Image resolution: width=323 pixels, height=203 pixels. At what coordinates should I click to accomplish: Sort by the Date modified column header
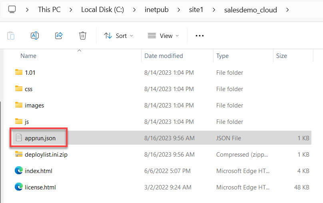(x=163, y=56)
